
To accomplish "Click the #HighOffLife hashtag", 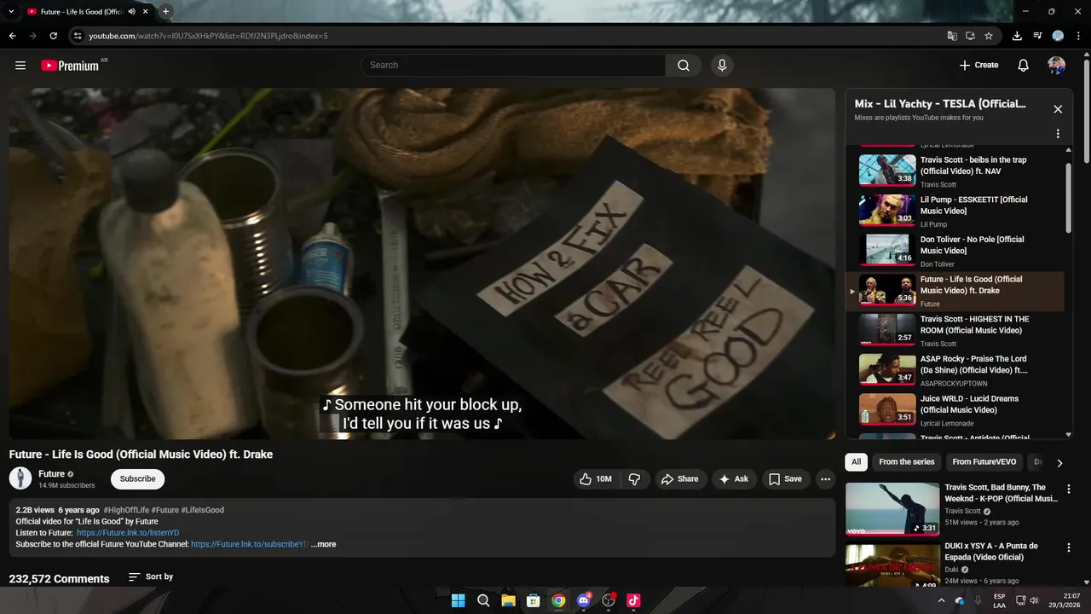I will click(126, 510).
